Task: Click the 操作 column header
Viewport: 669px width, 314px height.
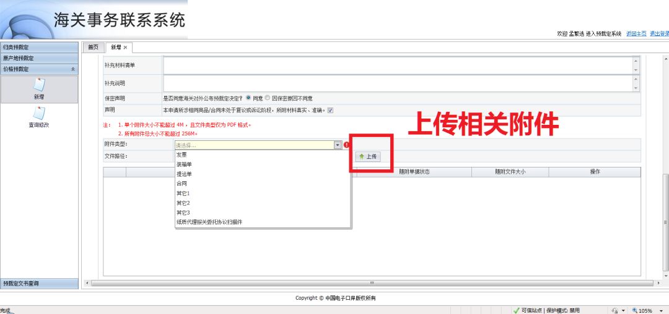Action: 595,172
